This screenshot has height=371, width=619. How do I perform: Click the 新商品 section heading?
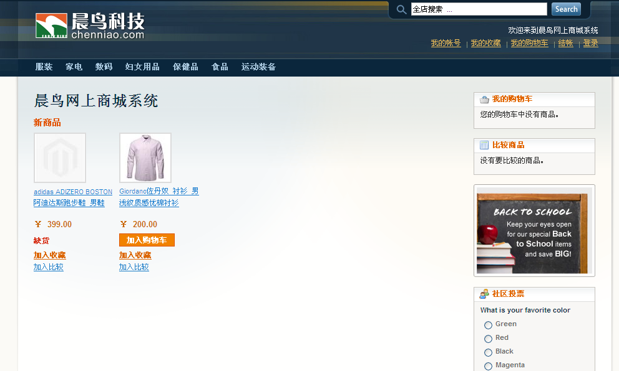(x=47, y=123)
